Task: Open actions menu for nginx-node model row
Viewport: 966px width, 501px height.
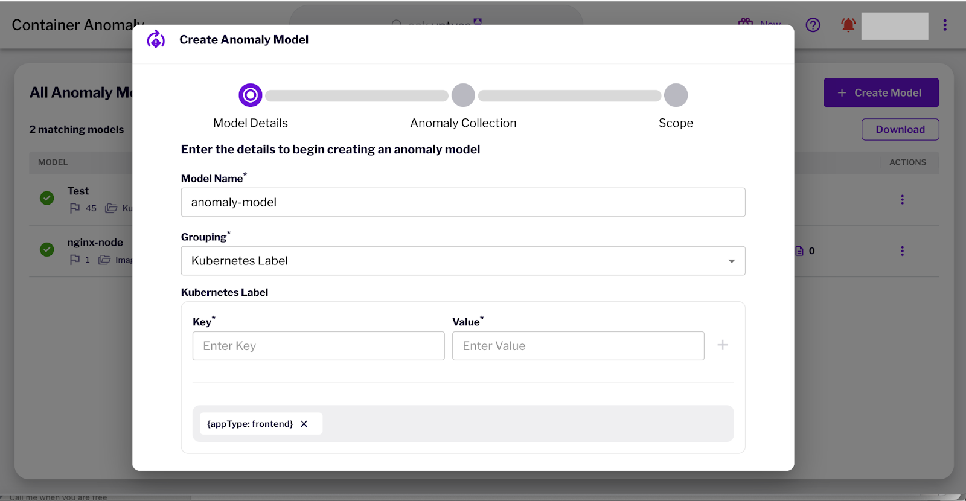Action: [902, 251]
